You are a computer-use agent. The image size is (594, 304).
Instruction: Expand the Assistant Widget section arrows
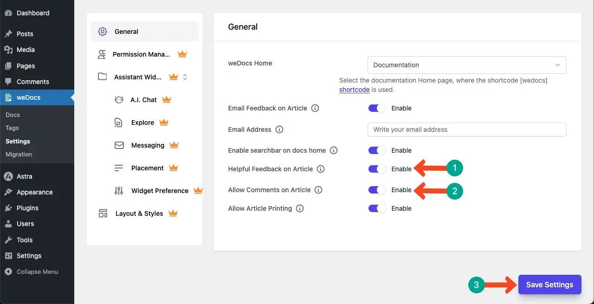coord(185,77)
